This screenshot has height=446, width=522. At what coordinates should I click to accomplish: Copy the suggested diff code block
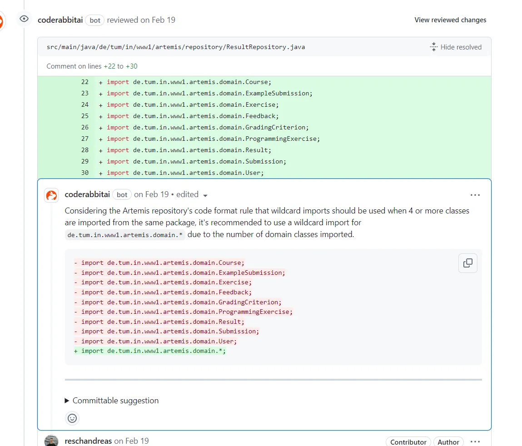(468, 263)
